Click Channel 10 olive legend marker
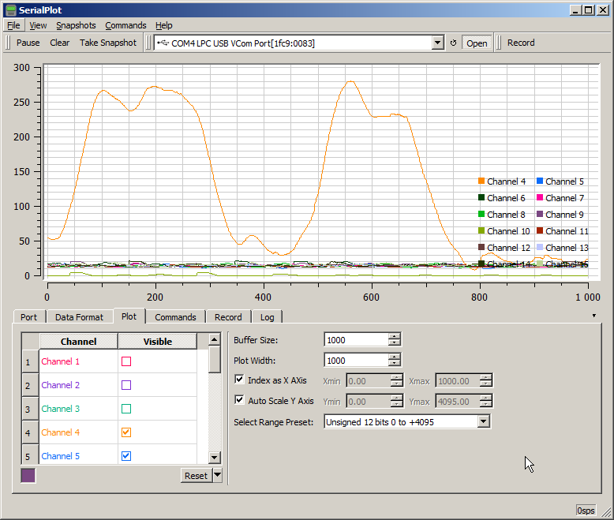This screenshot has height=520, width=614. [x=481, y=230]
